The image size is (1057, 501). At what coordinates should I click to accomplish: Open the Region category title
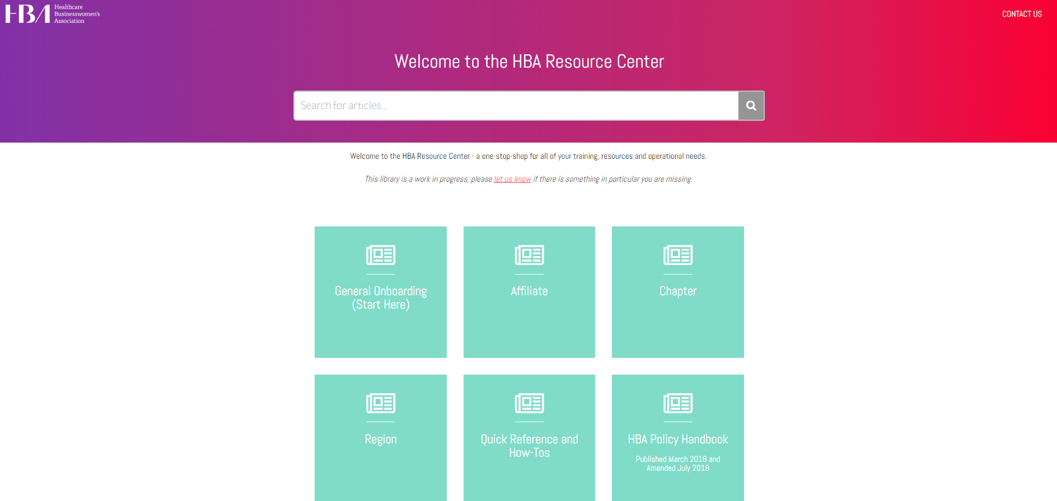tap(381, 439)
